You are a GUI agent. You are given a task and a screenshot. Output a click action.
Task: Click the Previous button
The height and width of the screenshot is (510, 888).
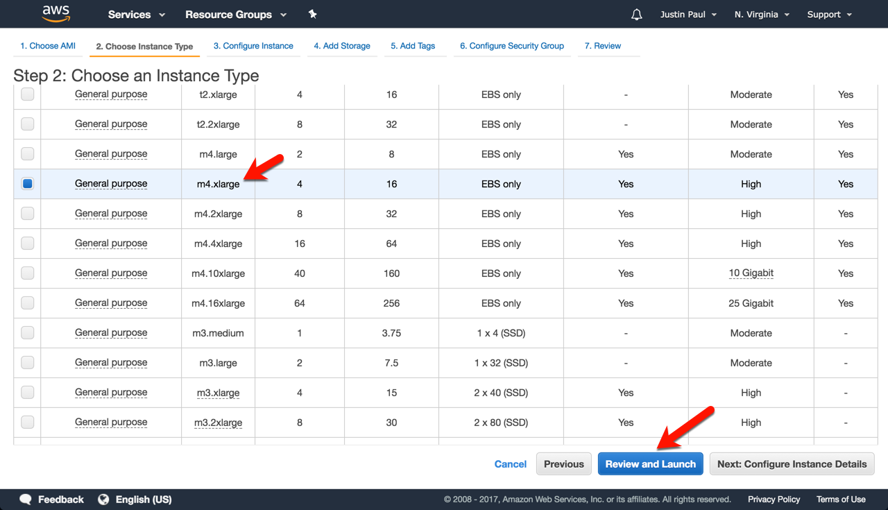[x=564, y=464]
